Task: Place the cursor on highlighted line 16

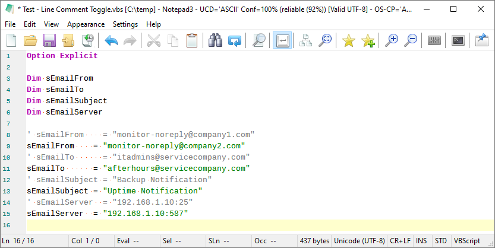Action: [x=260, y=225]
